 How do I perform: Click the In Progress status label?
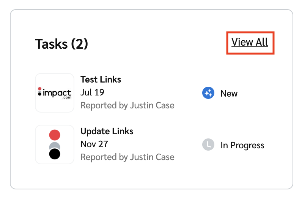pos(242,145)
